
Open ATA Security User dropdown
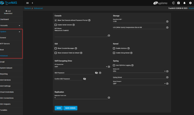coord(80,66)
